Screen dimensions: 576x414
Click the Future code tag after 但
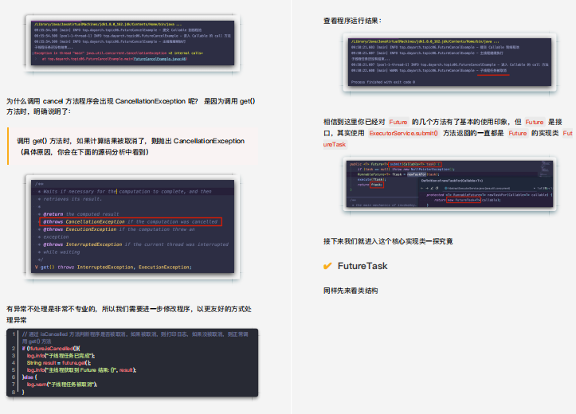click(534, 123)
